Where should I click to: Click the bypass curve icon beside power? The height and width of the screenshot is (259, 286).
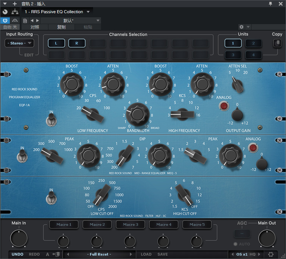coord(15,20)
